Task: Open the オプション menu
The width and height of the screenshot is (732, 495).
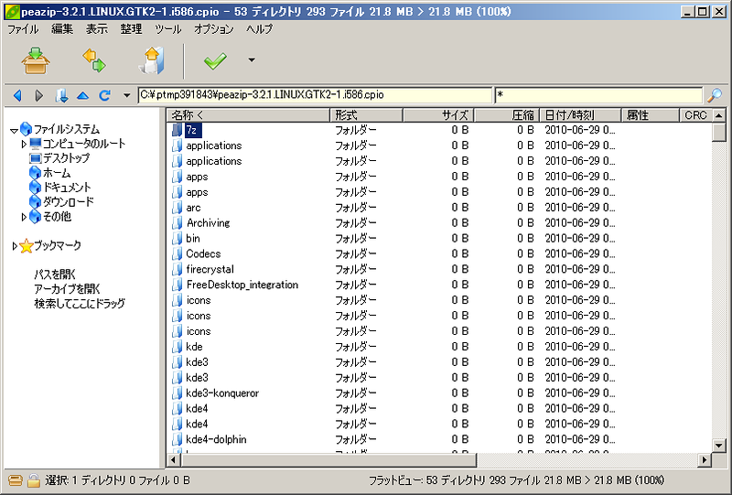Action: point(214,29)
